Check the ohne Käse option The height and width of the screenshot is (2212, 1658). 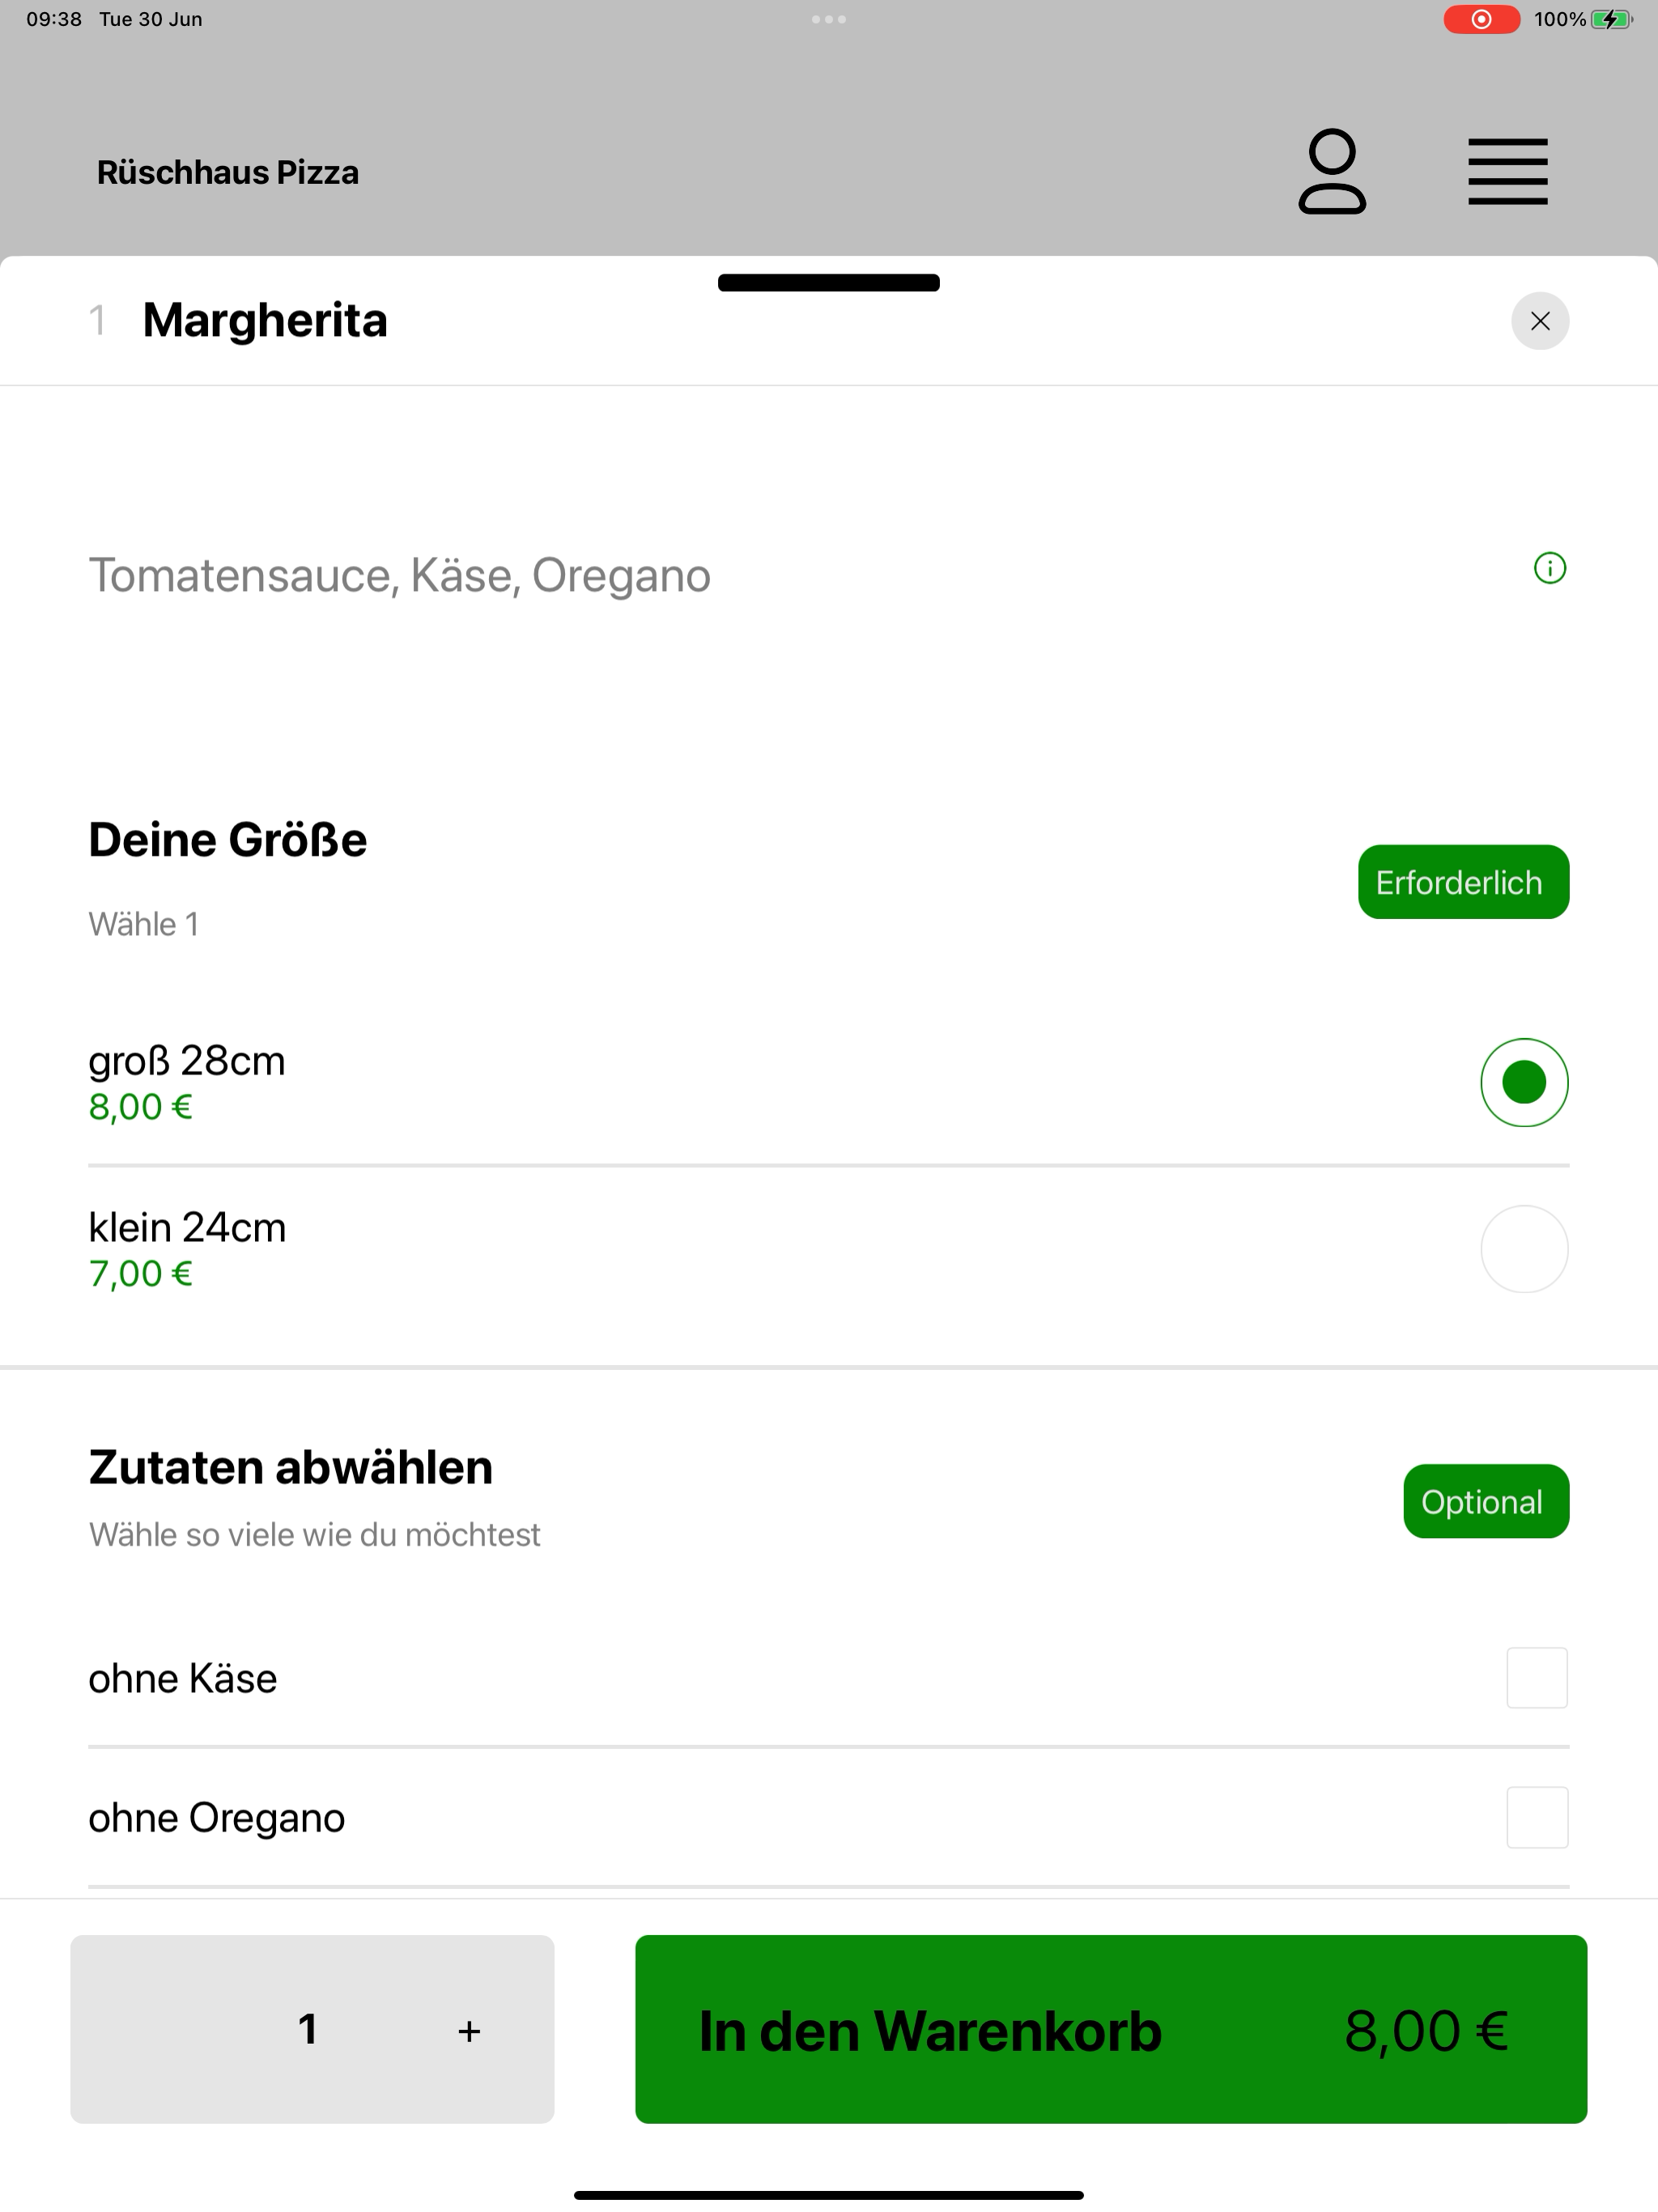pos(1537,1678)
